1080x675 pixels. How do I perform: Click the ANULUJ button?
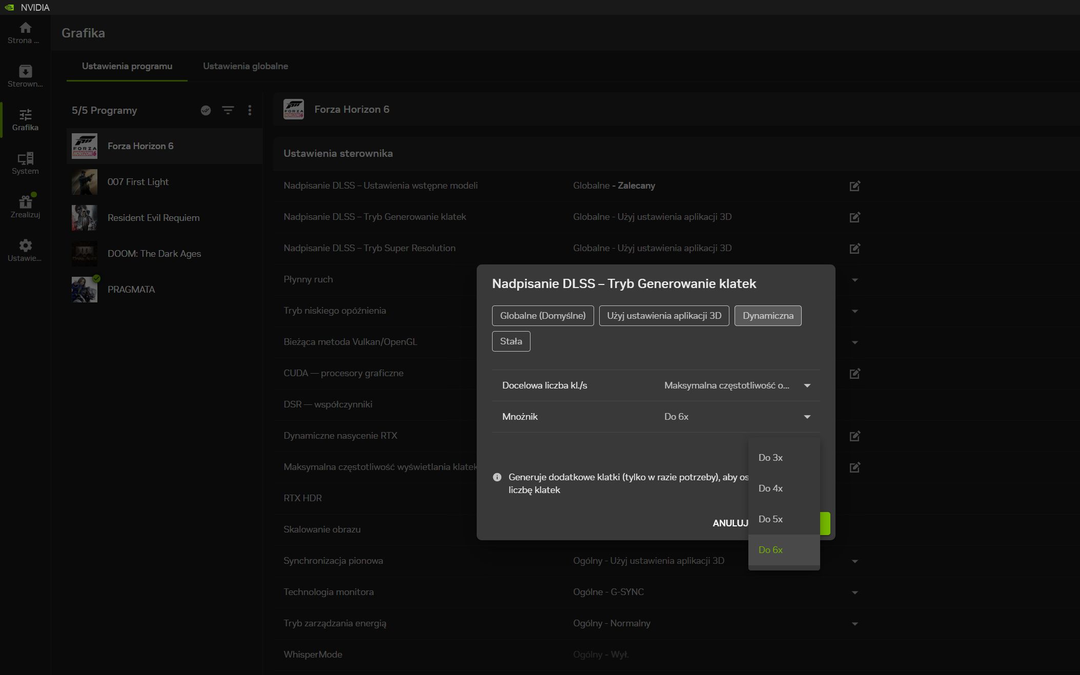pyautogui.click(x=730, y=523)
